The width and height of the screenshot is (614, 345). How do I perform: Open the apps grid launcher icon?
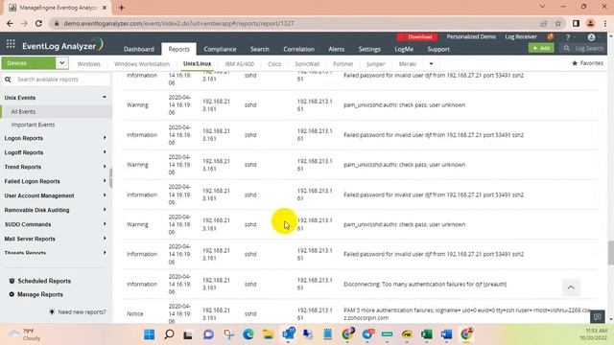coord(11,44)
